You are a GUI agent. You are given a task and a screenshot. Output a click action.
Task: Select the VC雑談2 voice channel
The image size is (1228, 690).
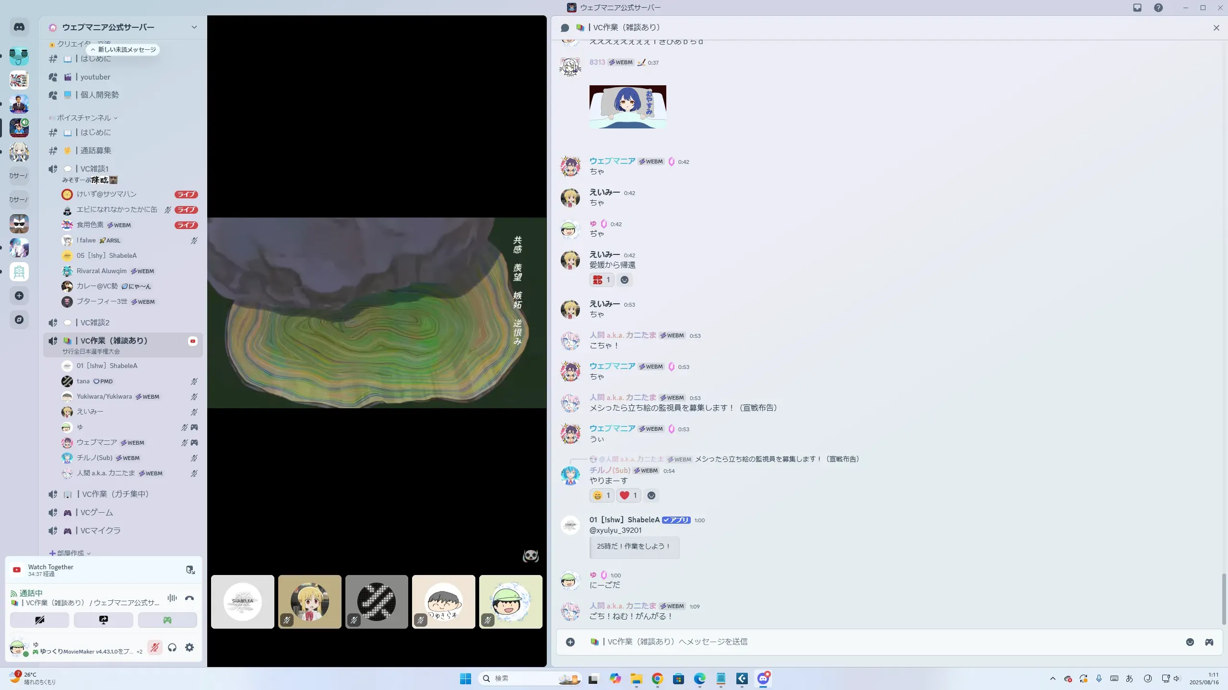click(94, 322)
